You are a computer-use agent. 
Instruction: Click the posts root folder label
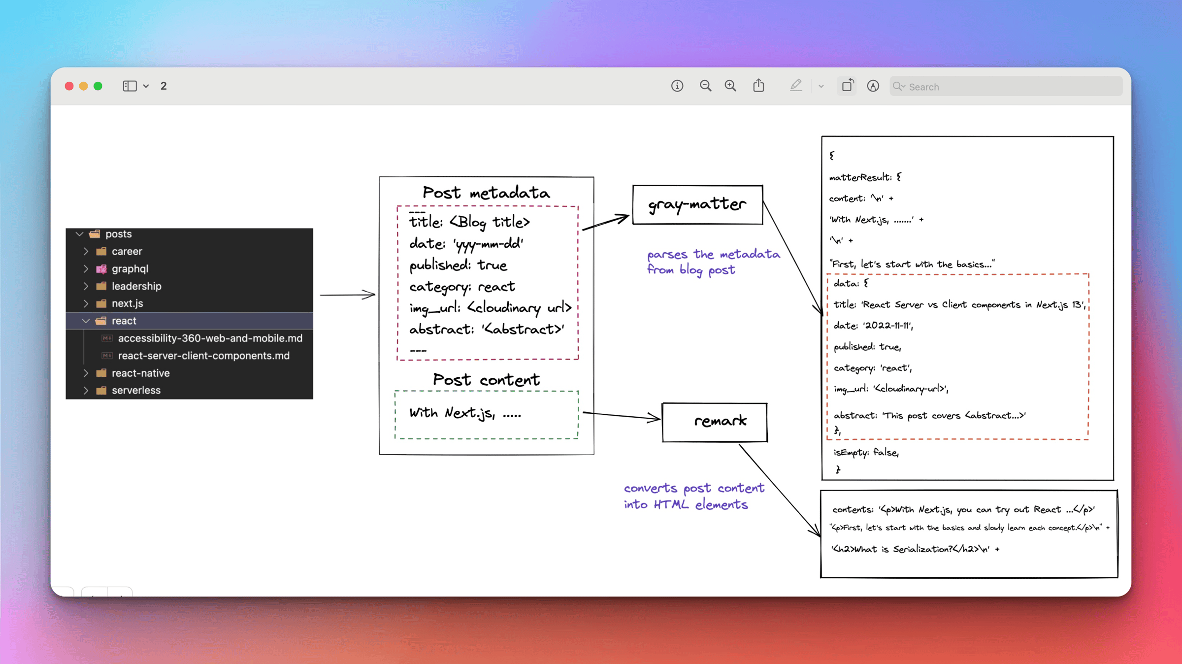pos(118,234)
